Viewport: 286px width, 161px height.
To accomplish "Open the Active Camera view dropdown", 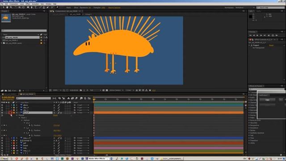I will 116,90.
